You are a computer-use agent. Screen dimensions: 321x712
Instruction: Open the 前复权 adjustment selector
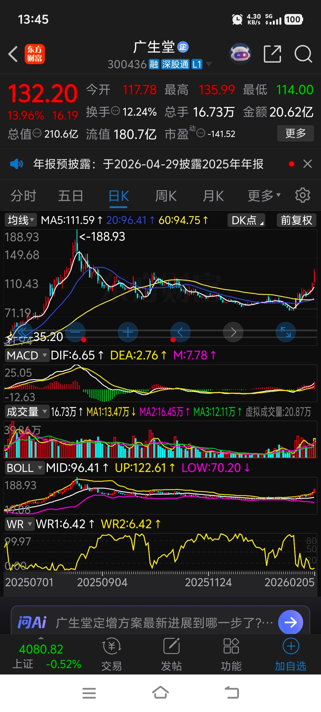(296, 220)
